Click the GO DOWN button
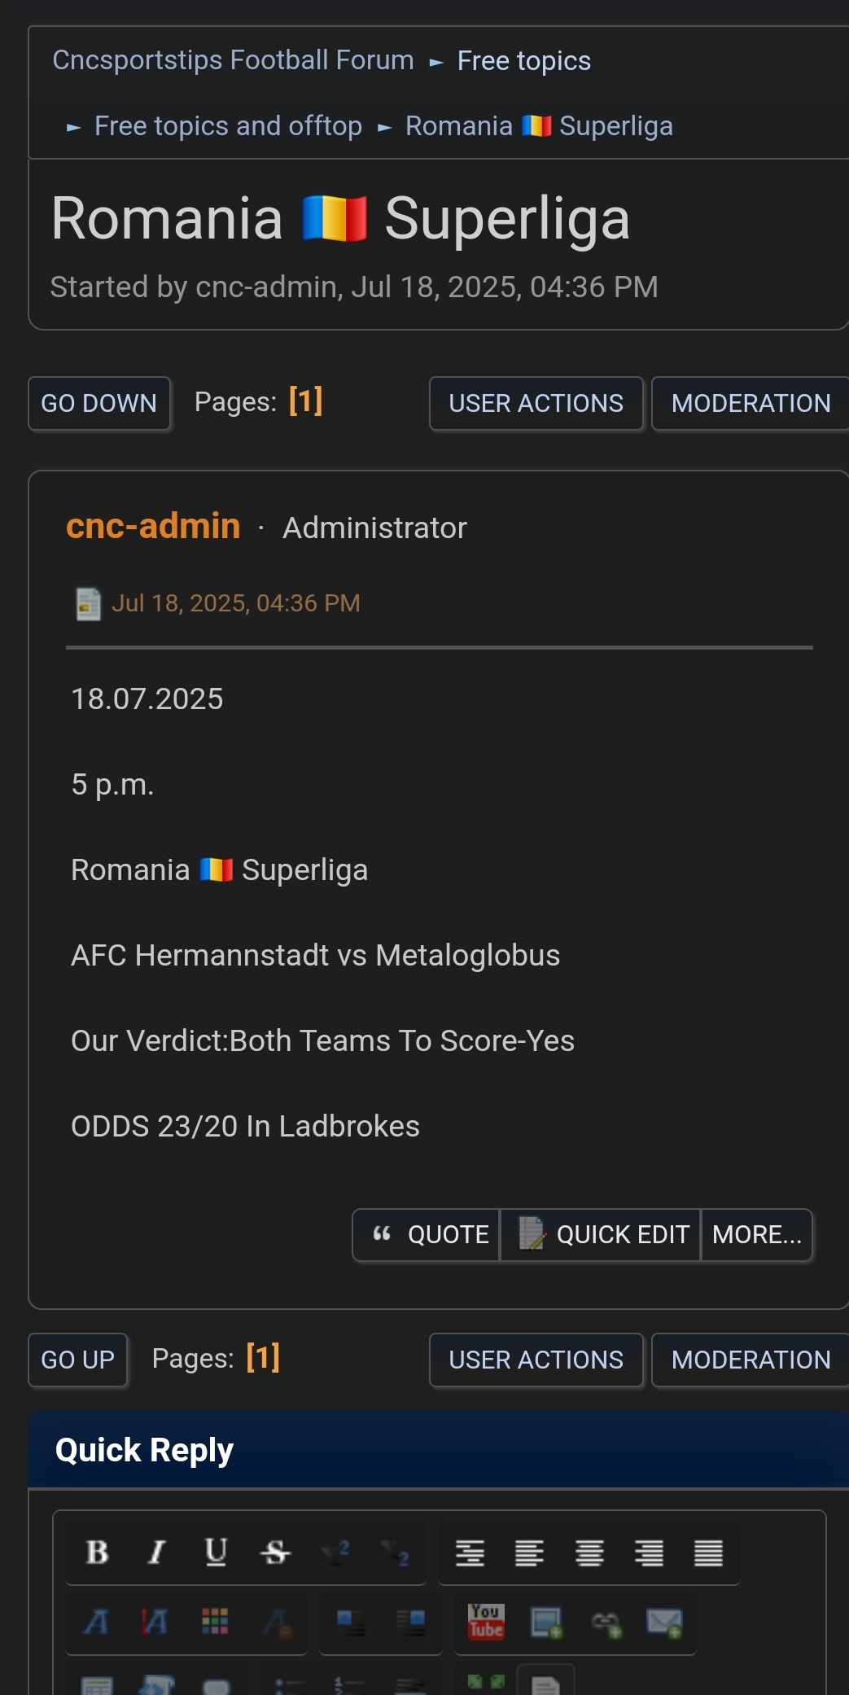 click(x=99, y=403)
